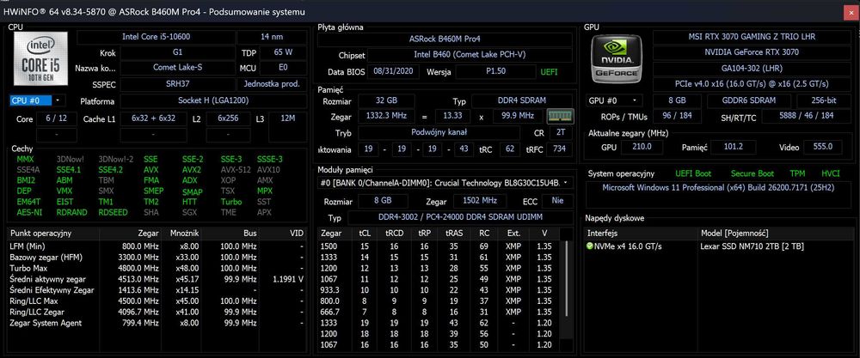The width and height of the screenshot is (860, 358).
Task: Click the 'Microsoft Windows 11 Professional' OS field
Action: point(718,194)
